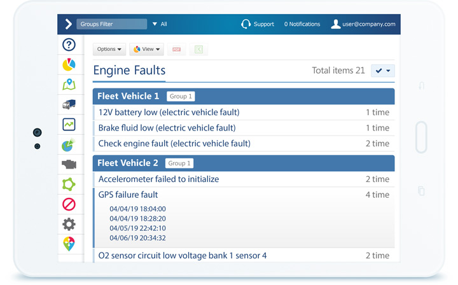Export report as PDF
458x285 pixels.
[x=176, y=50]
